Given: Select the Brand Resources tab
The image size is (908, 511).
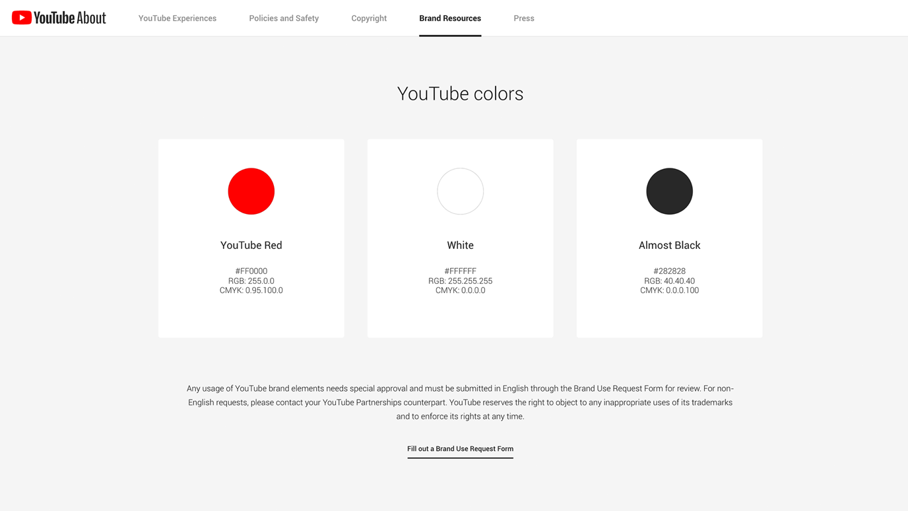Looking at the screenshot, I should pyautogui.click(x=450, y=18).
